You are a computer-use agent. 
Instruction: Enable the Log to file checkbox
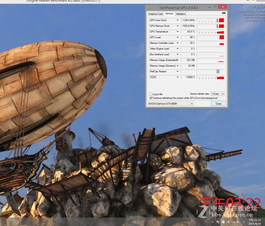click(x=151, y=94)
